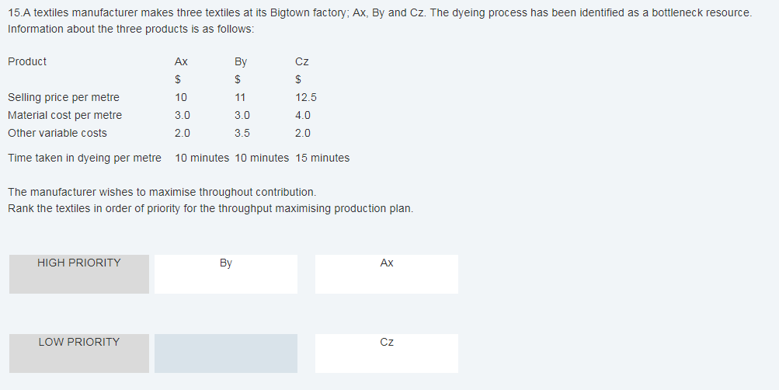The width and height of the screenshot is (779, 390).
Task: Click the Time taken in dyeing row label
Action: [x=85, y=158]
